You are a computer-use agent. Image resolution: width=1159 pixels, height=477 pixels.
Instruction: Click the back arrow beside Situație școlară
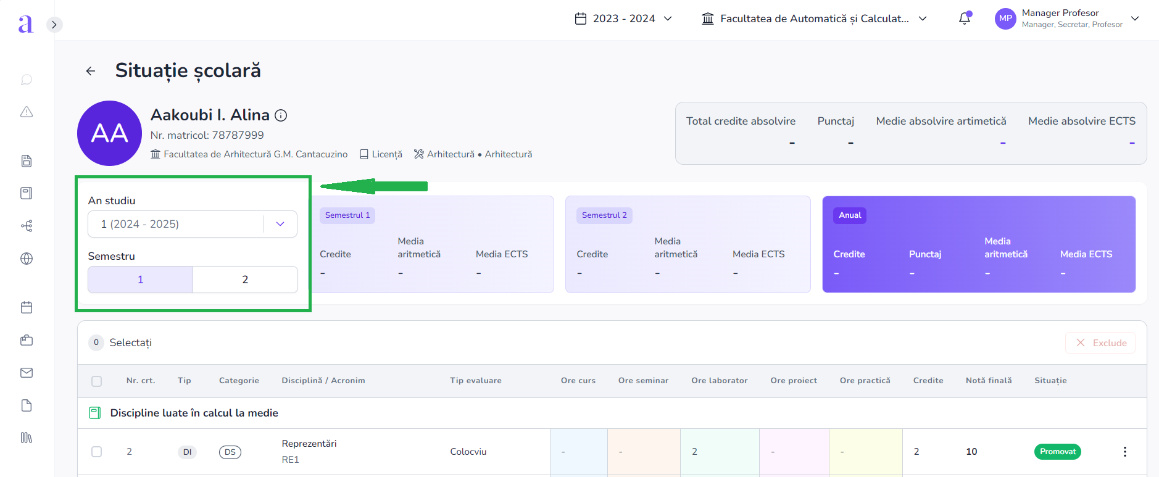[x=91, y=71]
